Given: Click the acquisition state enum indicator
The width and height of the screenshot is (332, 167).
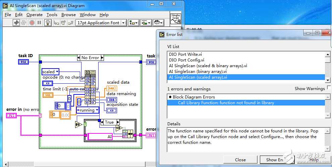Looking at the screenshot, I should [112, 110].
